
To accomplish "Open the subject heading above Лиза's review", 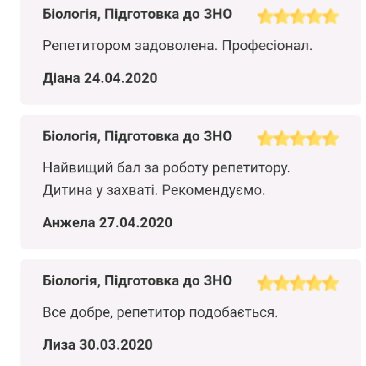I will (x=137, y=280).
